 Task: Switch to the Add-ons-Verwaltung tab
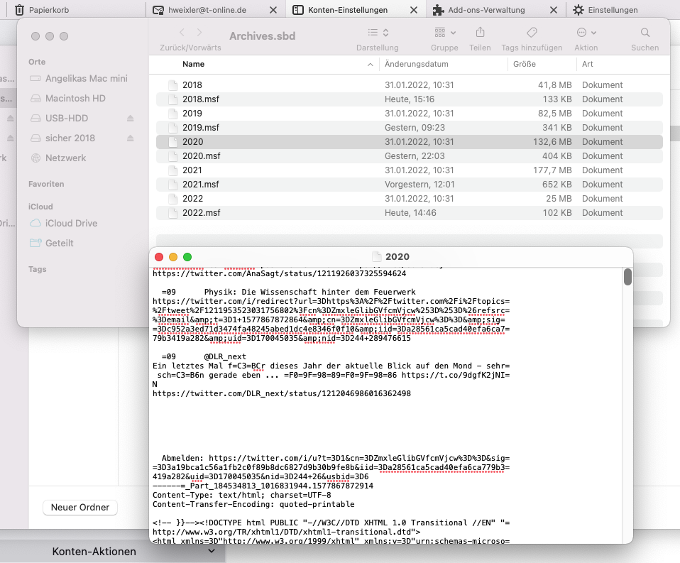click(x=488, y=10)
